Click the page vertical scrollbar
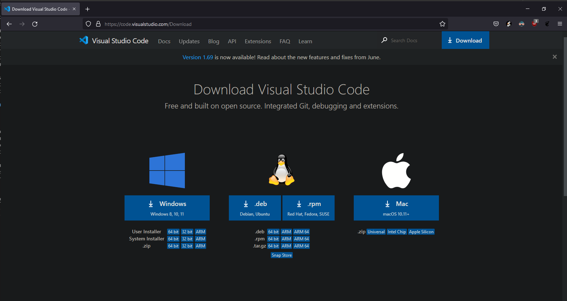 (565, 117)
